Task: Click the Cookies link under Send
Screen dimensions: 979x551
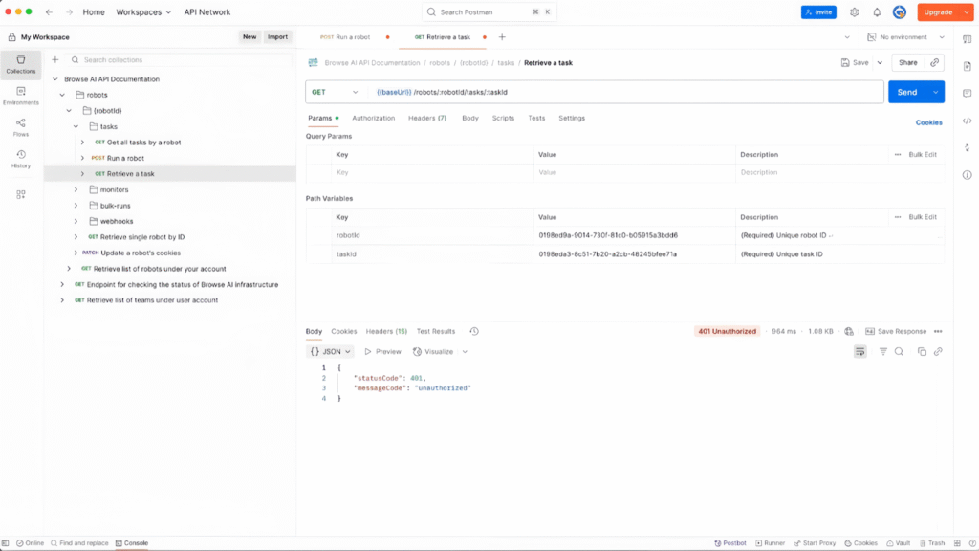Action: (928, 122)
